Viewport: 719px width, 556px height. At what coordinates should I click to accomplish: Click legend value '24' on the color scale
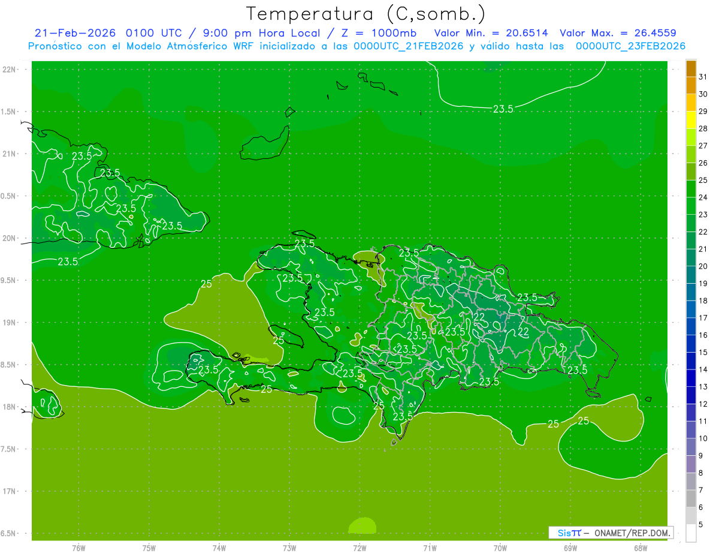703,197
